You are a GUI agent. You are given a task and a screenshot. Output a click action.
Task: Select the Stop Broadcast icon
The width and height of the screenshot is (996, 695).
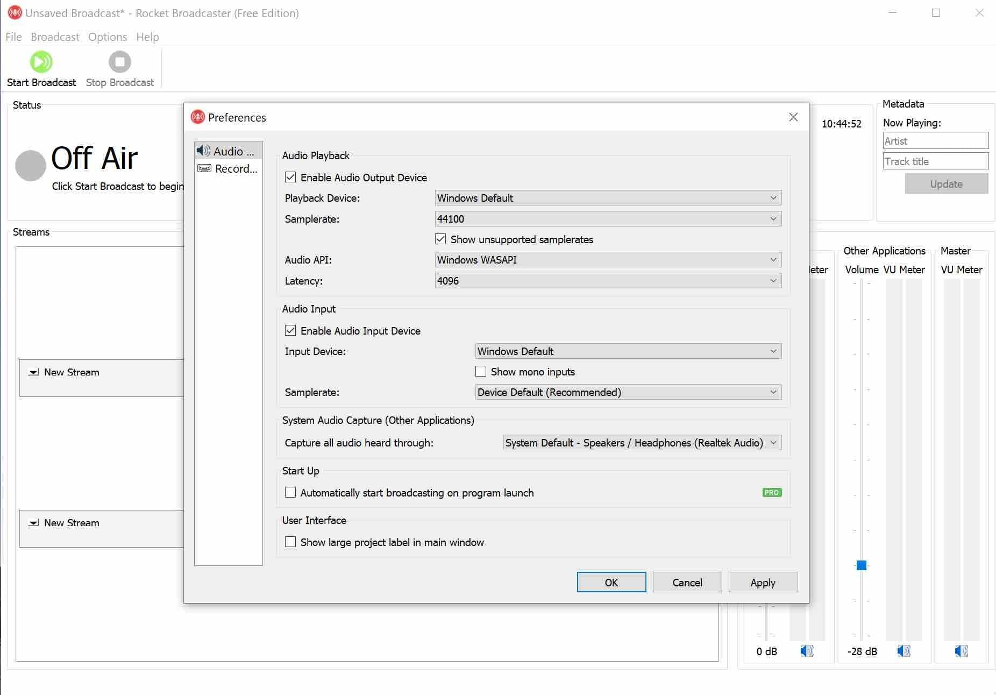[x=119, y=61]
